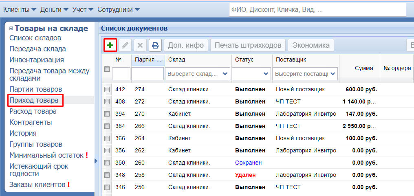Click the sidebar collapse arrow splitter
Viewport: 414px width, 196px height.
pos(96,161)
